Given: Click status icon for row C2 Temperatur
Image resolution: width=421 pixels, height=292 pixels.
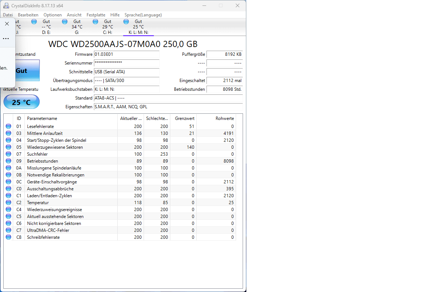Looking at the screenshot, I should (9, 203).
